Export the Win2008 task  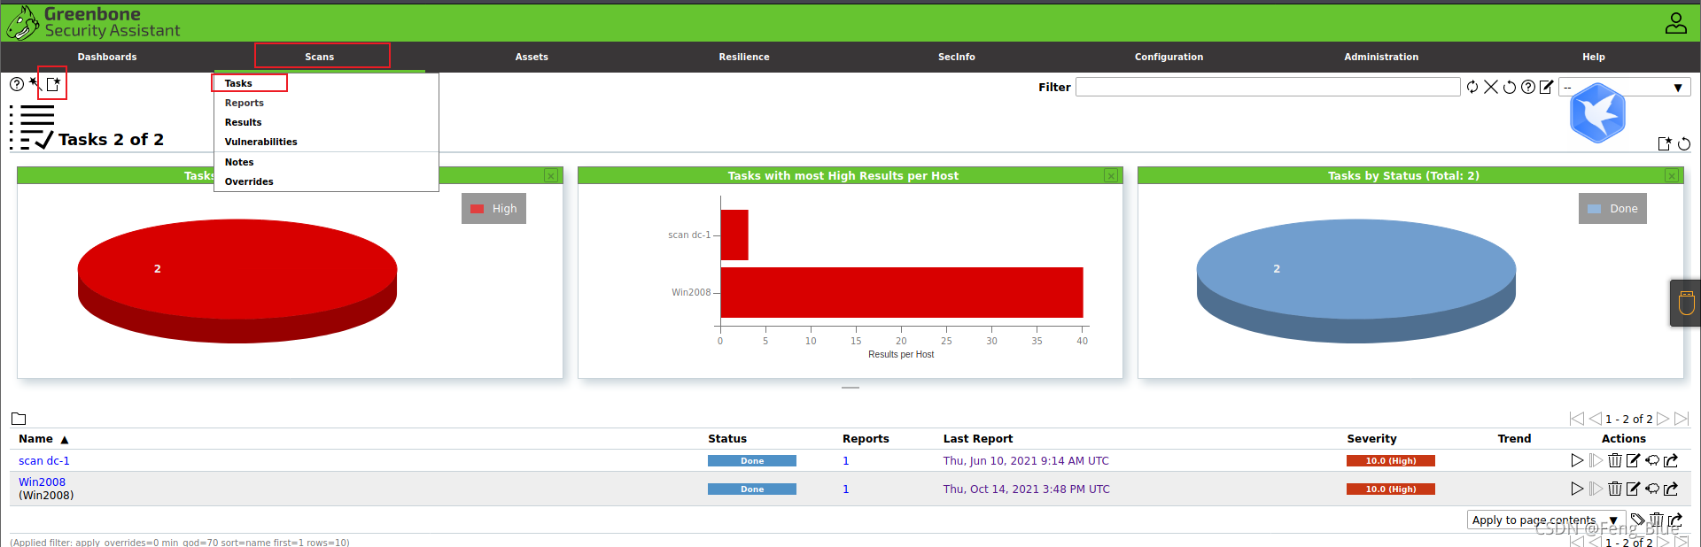coord(1671,489)
